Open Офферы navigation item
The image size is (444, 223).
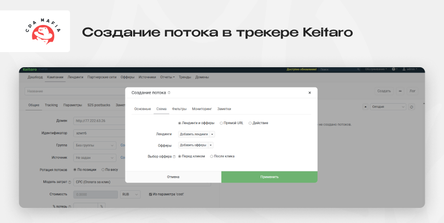tap(127, 77)
